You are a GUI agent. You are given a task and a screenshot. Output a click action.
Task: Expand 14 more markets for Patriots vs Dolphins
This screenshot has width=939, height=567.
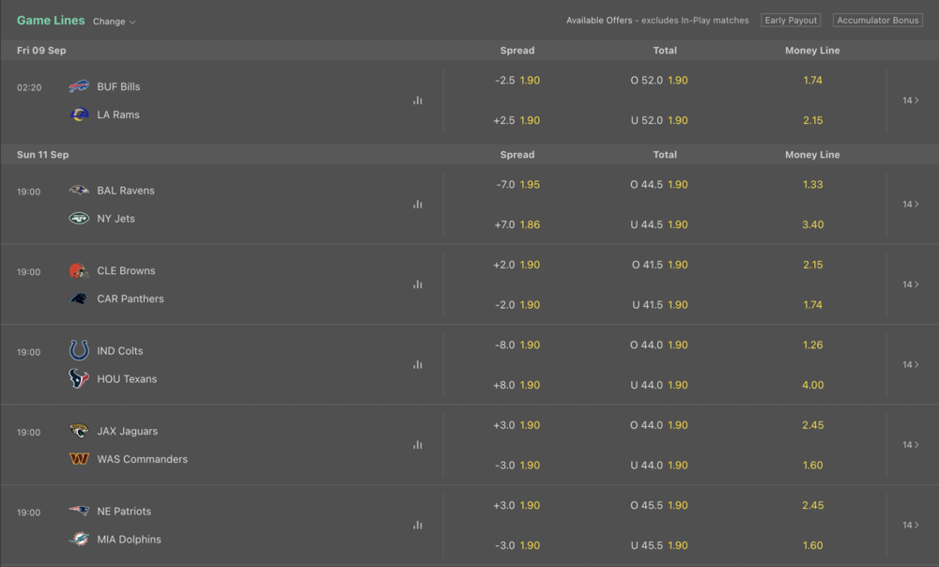[x=911, y=526]
